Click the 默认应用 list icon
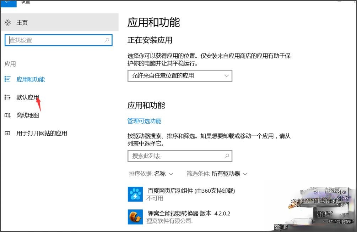 (x=7, y=97)
